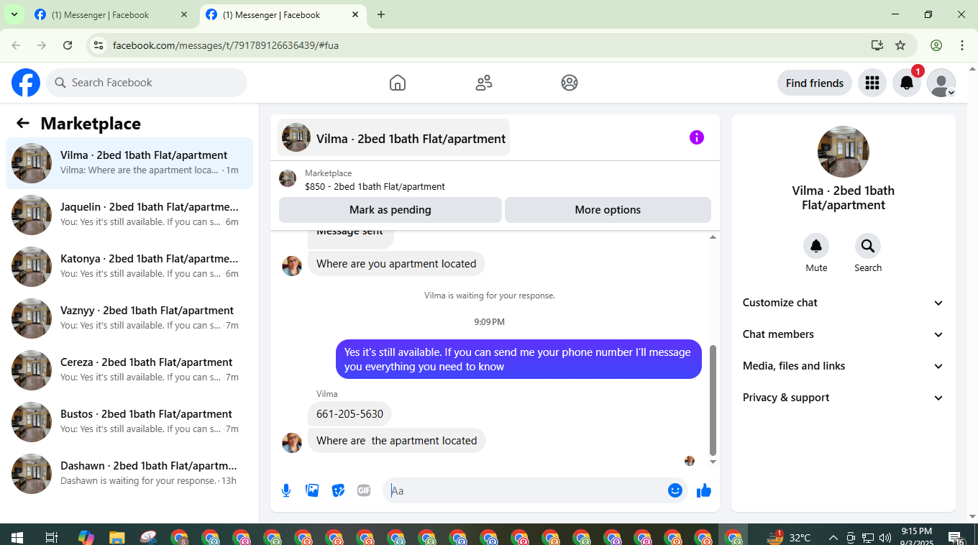Go back with the Marketplace arrow
The height and width of the screenshot is (545, 978).
click(x=23, y=123)
